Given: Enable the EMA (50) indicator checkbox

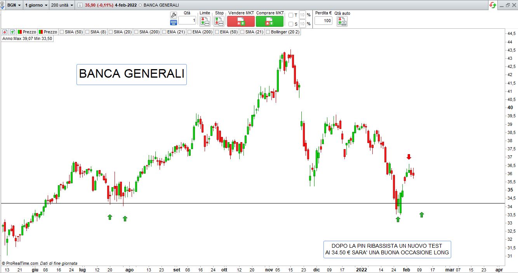Looking at the screenshot, I should 217,32.
